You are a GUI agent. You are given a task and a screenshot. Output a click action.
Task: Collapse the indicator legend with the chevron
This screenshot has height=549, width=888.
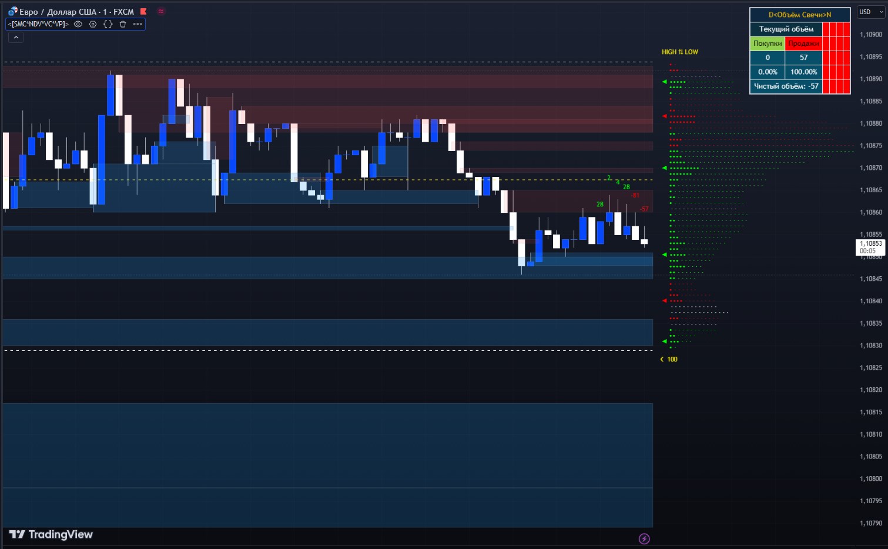16,38
